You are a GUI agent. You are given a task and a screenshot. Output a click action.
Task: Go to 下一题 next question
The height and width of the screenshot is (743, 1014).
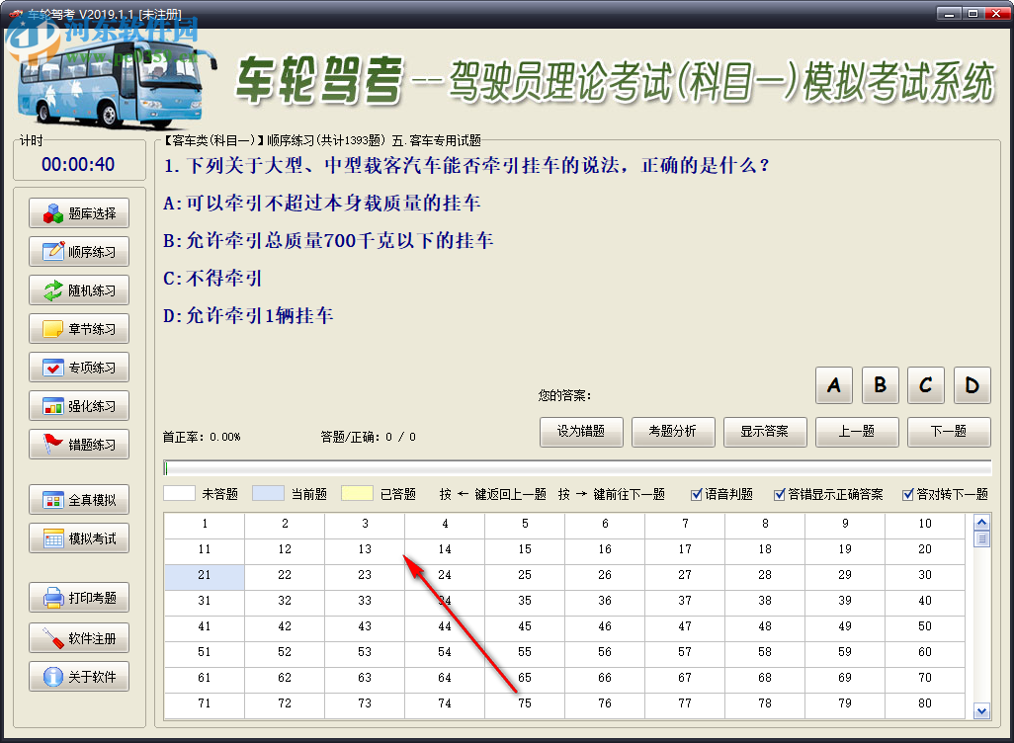949,432
